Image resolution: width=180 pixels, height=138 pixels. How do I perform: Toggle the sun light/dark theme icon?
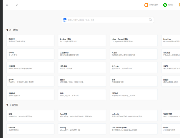17,5
